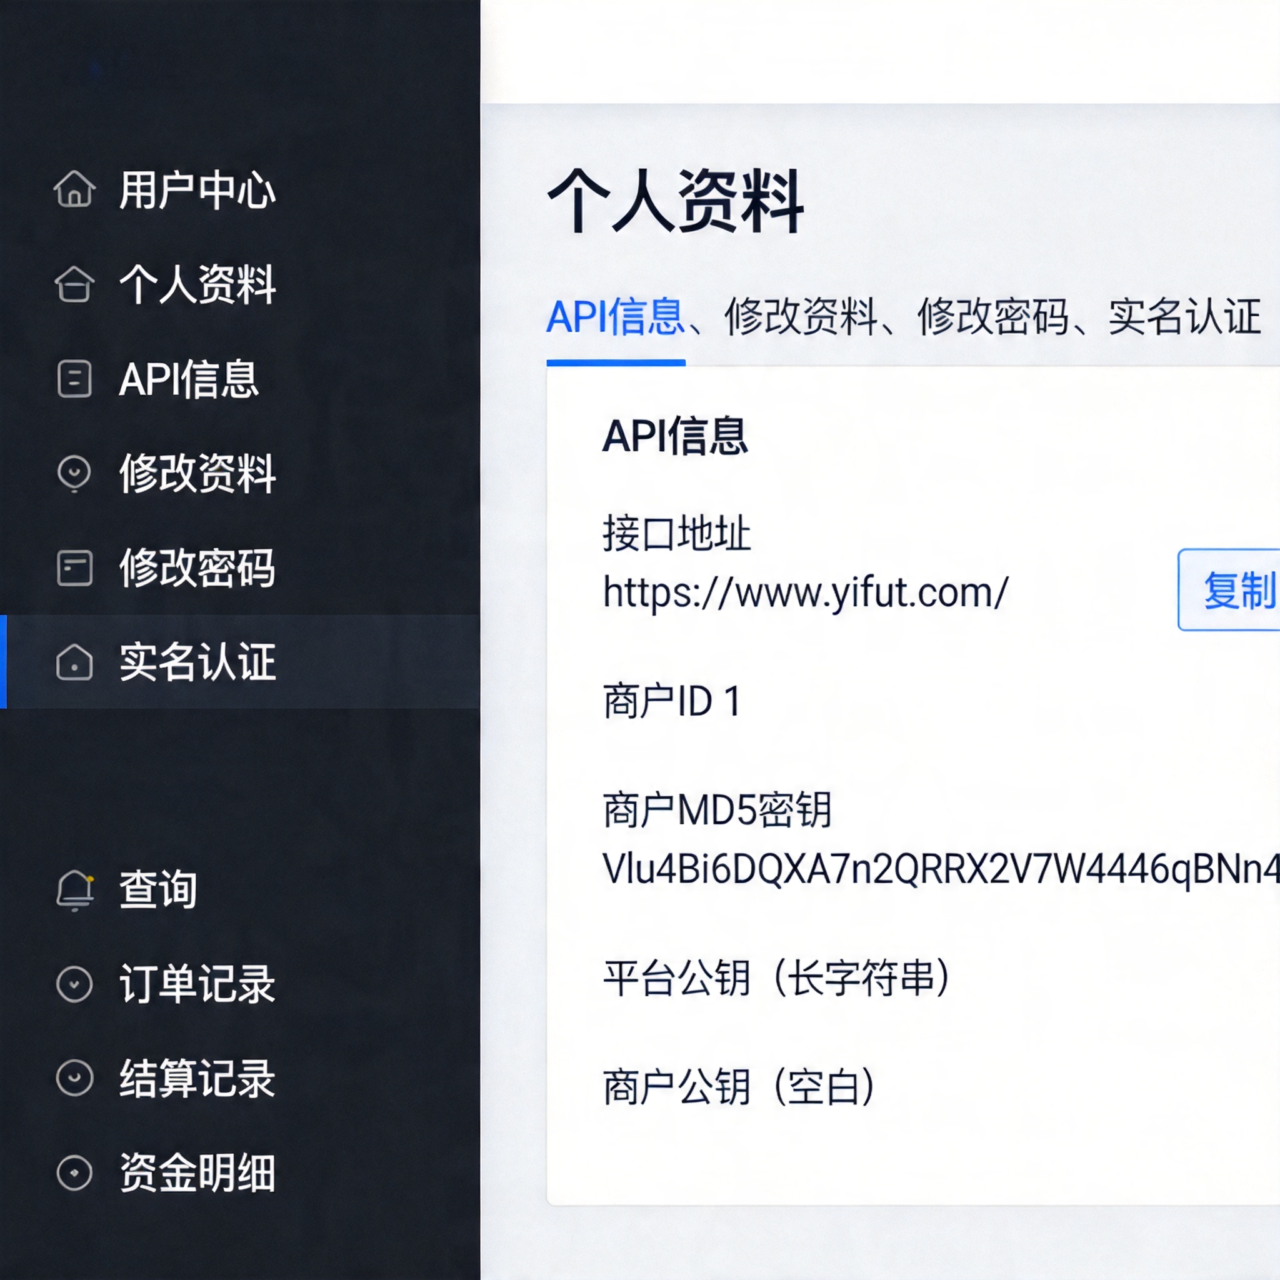
Task: Switch to the 实名认证 tab
Action: [x=1186, y=318]
